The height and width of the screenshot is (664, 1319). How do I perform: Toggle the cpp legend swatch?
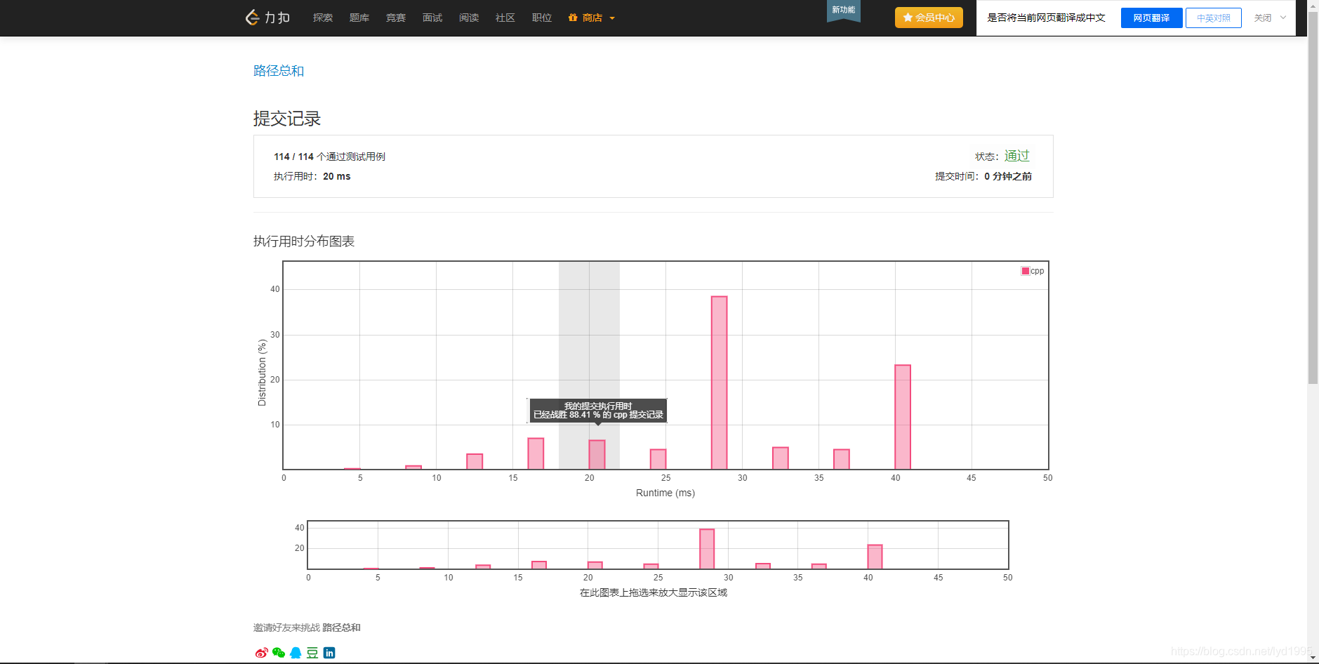(1025, 271)
